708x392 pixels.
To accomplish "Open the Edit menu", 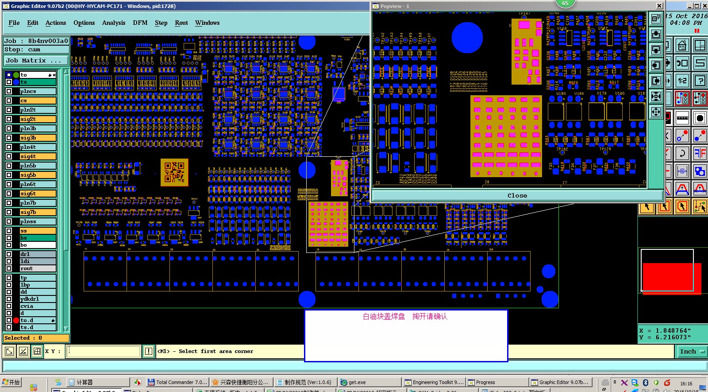I will tap(33, 23).
